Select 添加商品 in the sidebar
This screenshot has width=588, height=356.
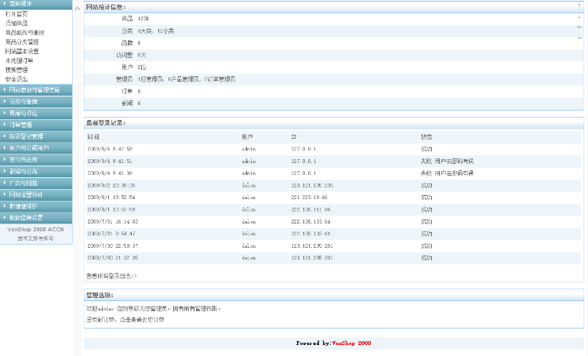(16, 24)
